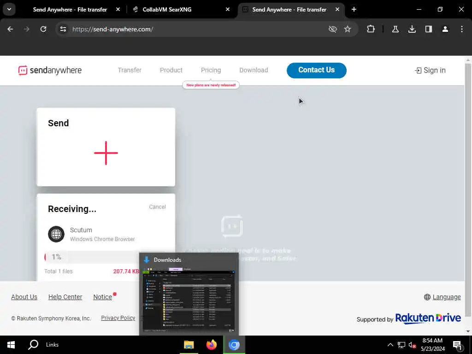Viewport: 472px width, 354px height.
Task: Open File Explorer from the taskbar
Action: pyautogui.click(x=189, y=345)
